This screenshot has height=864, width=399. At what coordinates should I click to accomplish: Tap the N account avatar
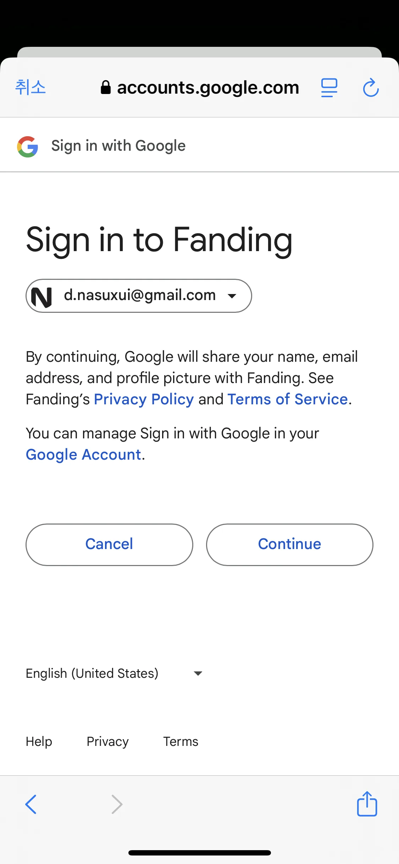point(42,297)
